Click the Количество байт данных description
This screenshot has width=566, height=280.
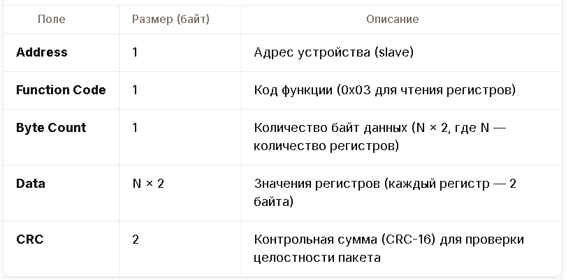(379, 137)
